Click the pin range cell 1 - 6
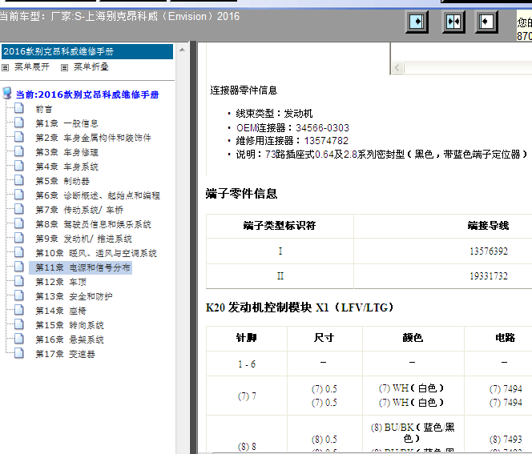Screen dimensions: 532x454 tap(247, 364)
